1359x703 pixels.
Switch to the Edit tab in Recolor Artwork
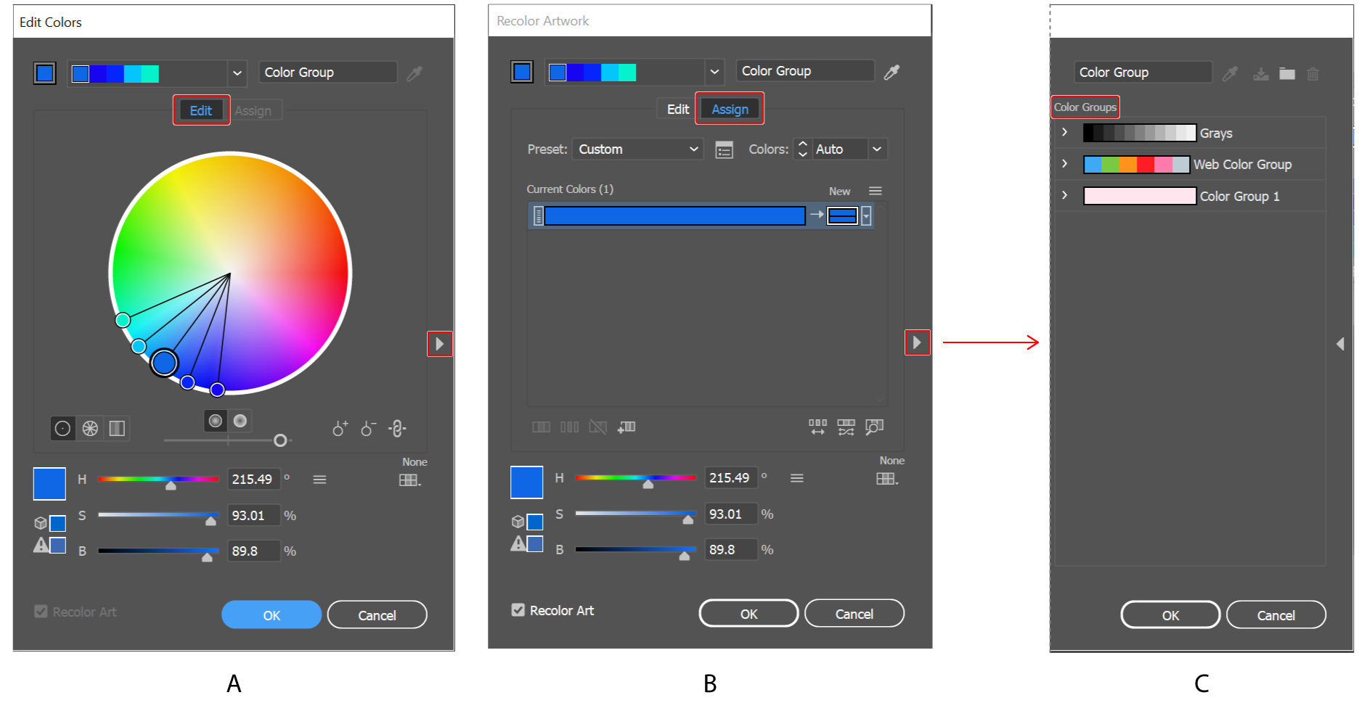pyautogui.click(x=676, y=109)
